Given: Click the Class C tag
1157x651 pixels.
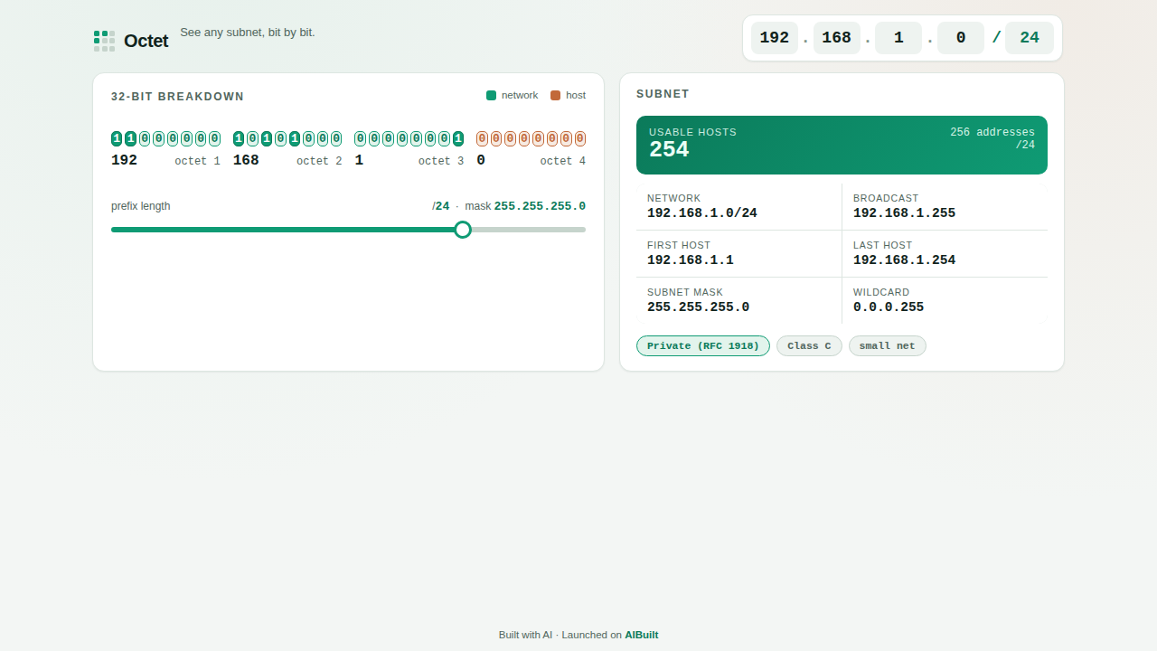Looking at the screenshot, I should [809, 346].
